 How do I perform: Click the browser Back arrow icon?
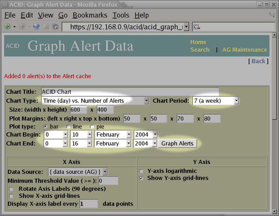coord(7,27)
